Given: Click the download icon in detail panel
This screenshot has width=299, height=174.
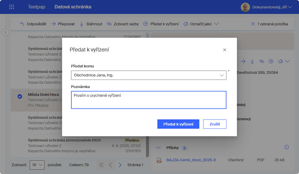Looking at the screenshot, I should [252, 61].
